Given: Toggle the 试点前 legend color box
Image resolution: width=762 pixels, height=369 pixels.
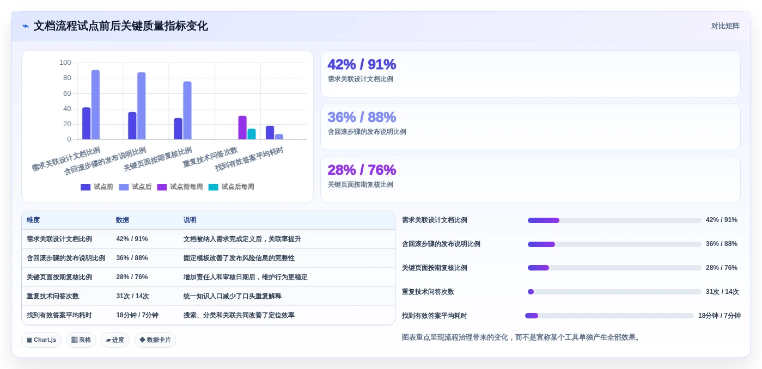Looking at the screenshot, I should [x=86, y=187].
